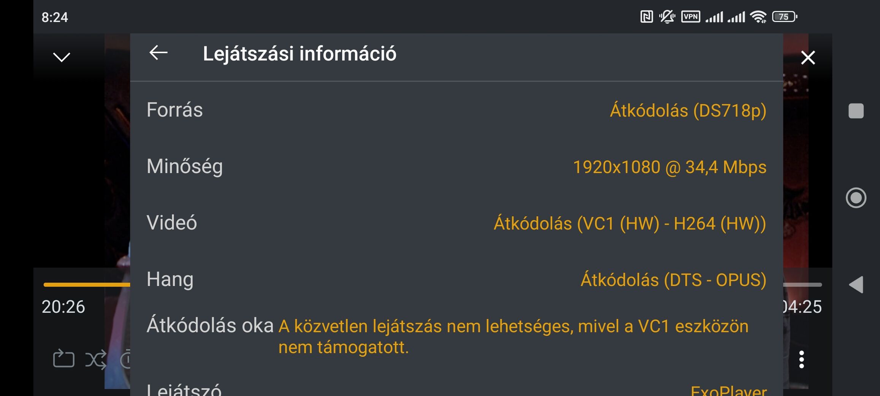Tap the Android circle home button
Screen dimensions: 880x396
click(856, 198)
